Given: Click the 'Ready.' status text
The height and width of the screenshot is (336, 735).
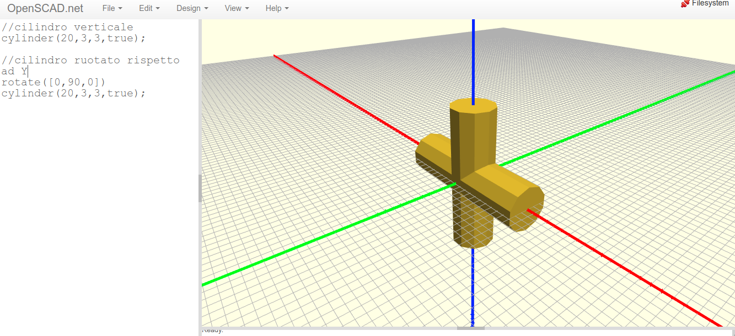Looking at the screenshot, I should pos(213,331).
